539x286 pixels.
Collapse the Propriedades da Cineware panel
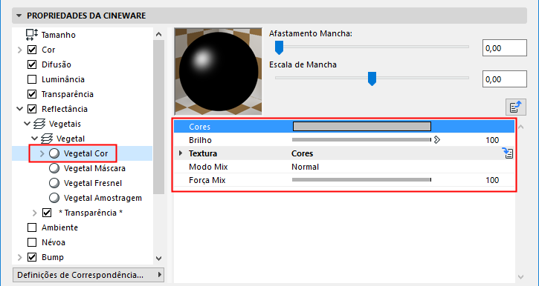19,16
